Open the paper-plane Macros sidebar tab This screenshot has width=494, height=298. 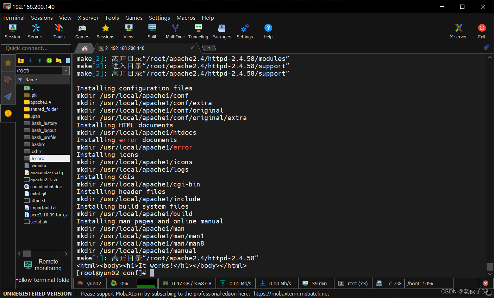pos(8,96)
